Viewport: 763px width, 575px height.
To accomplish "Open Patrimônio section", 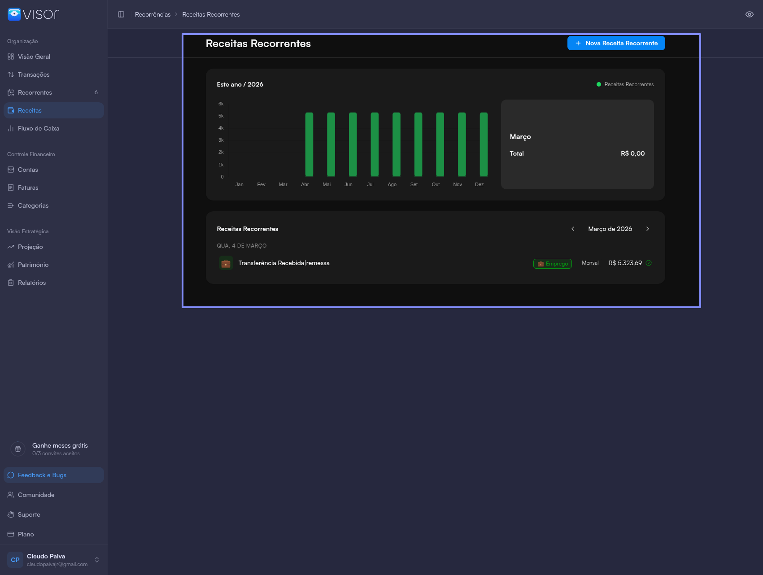I will 33,265.
